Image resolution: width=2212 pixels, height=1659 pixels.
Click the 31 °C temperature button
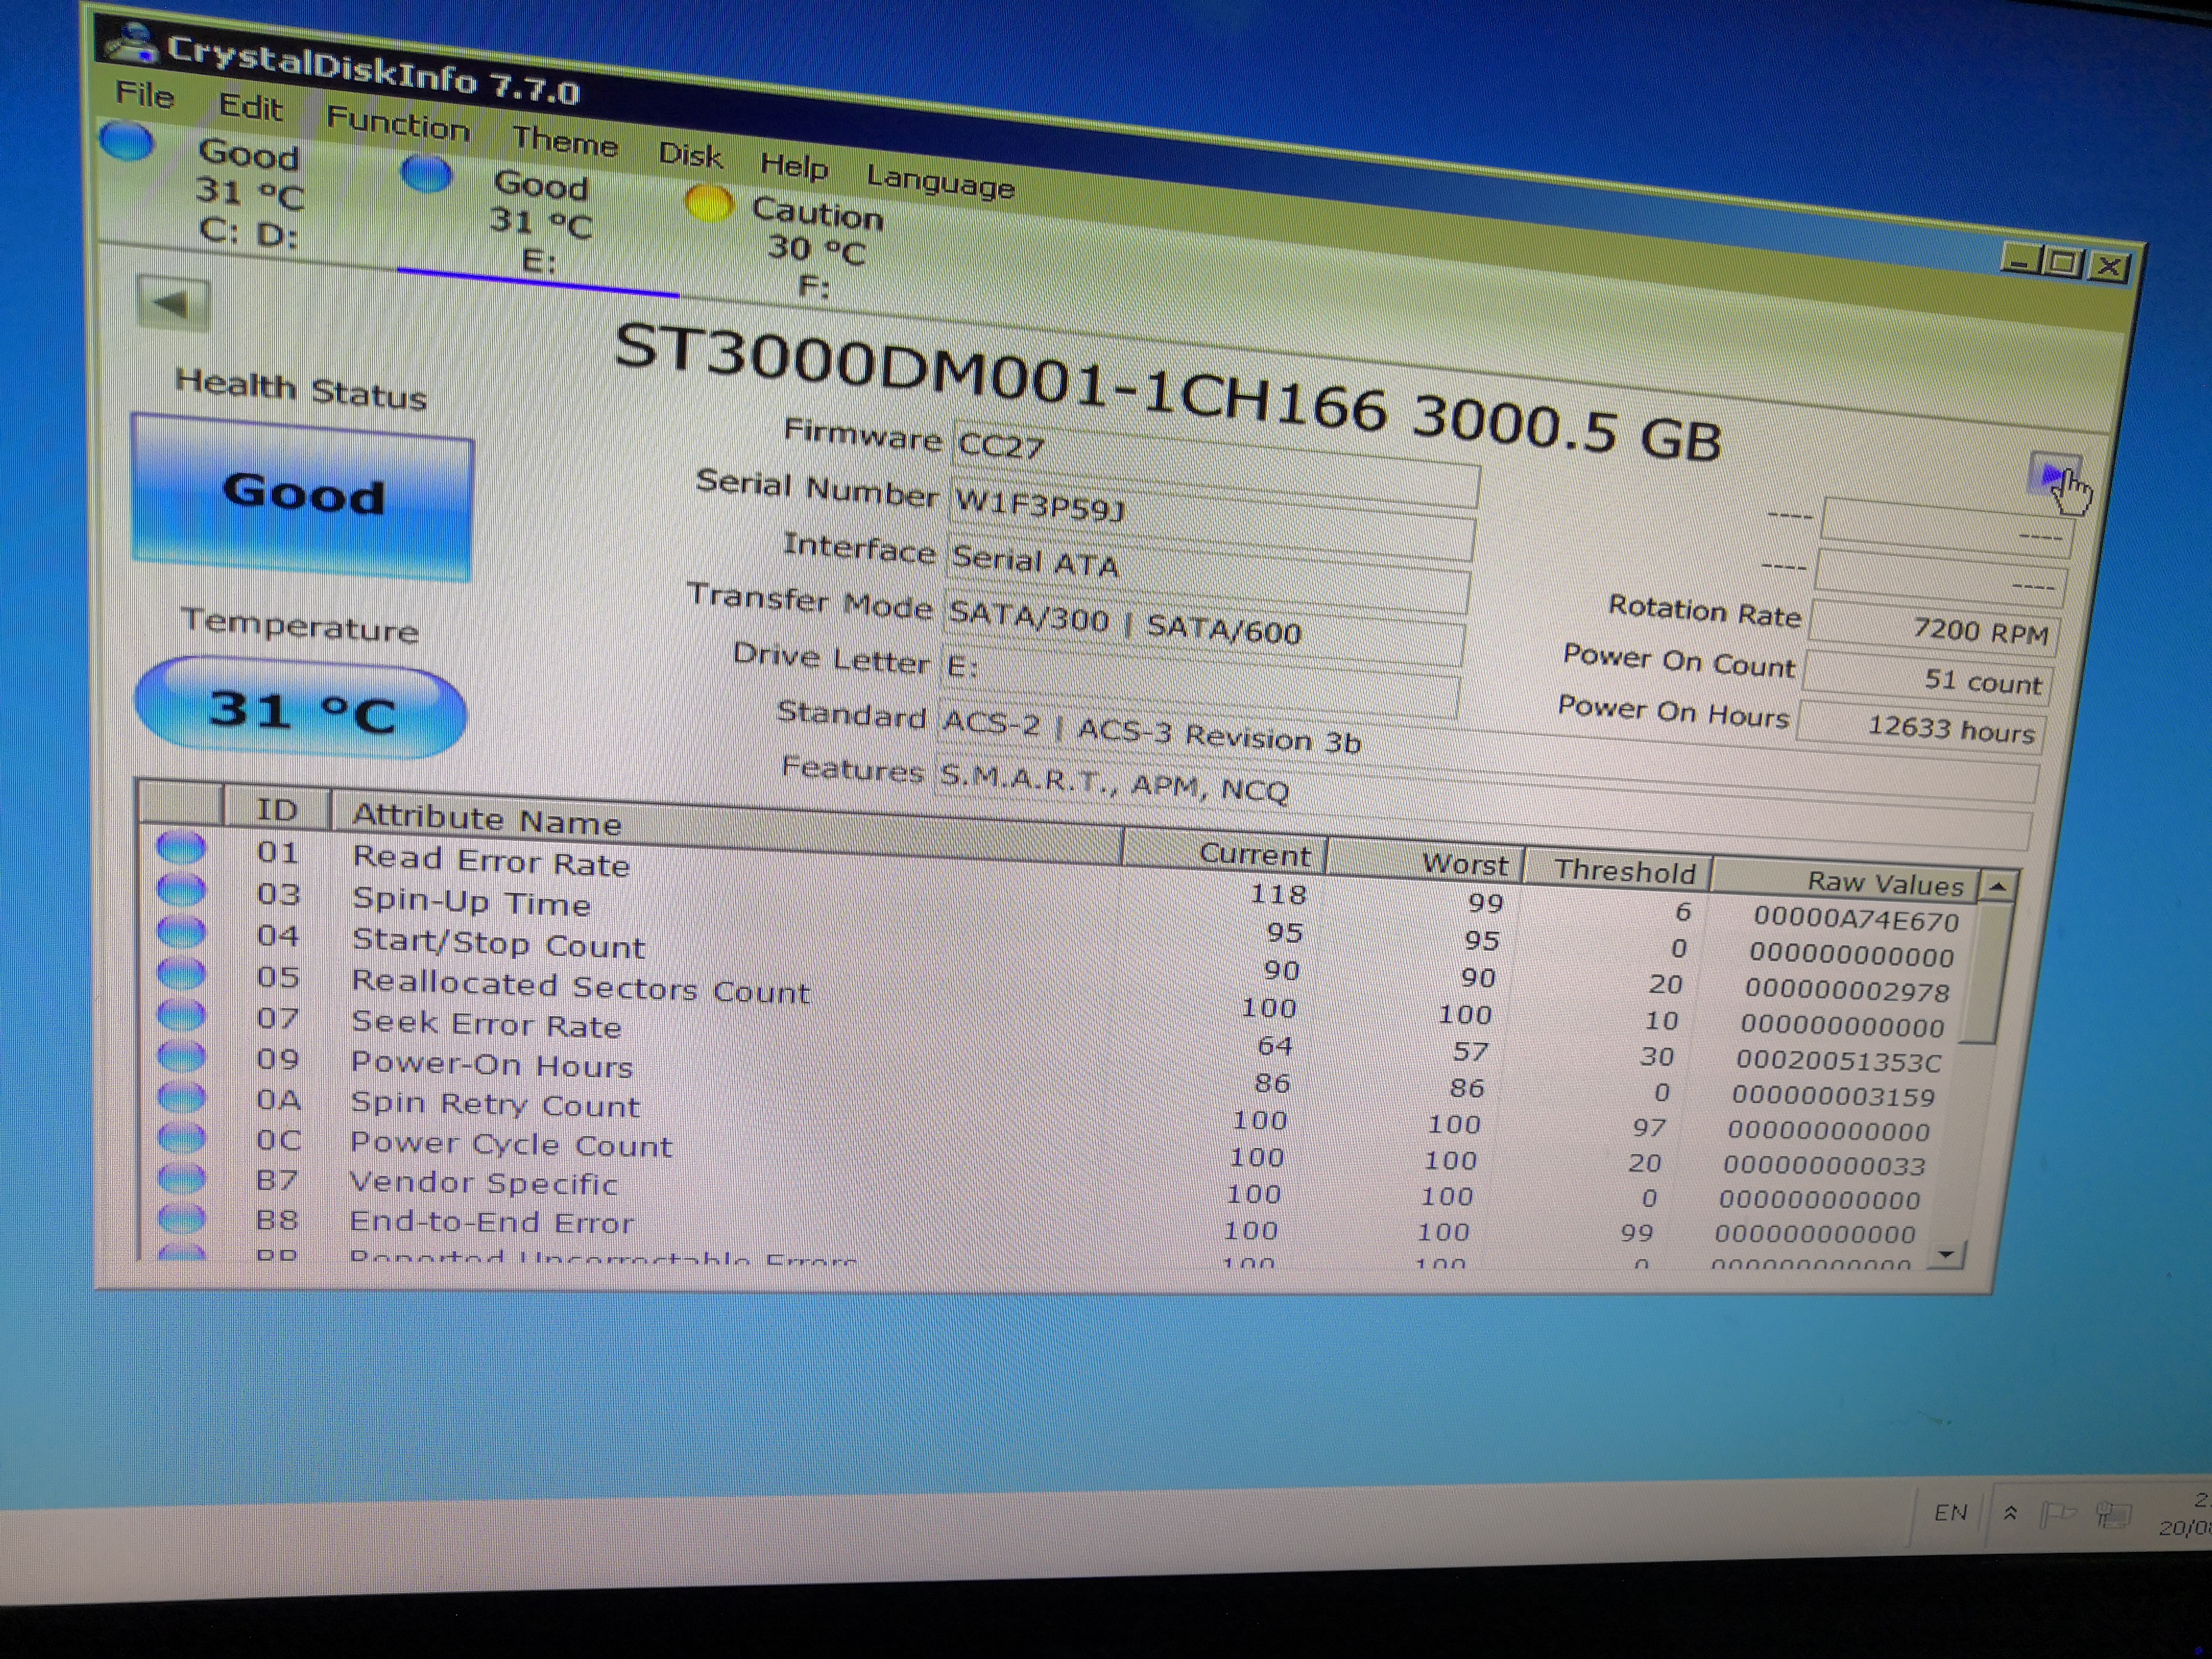coord(300,710)
